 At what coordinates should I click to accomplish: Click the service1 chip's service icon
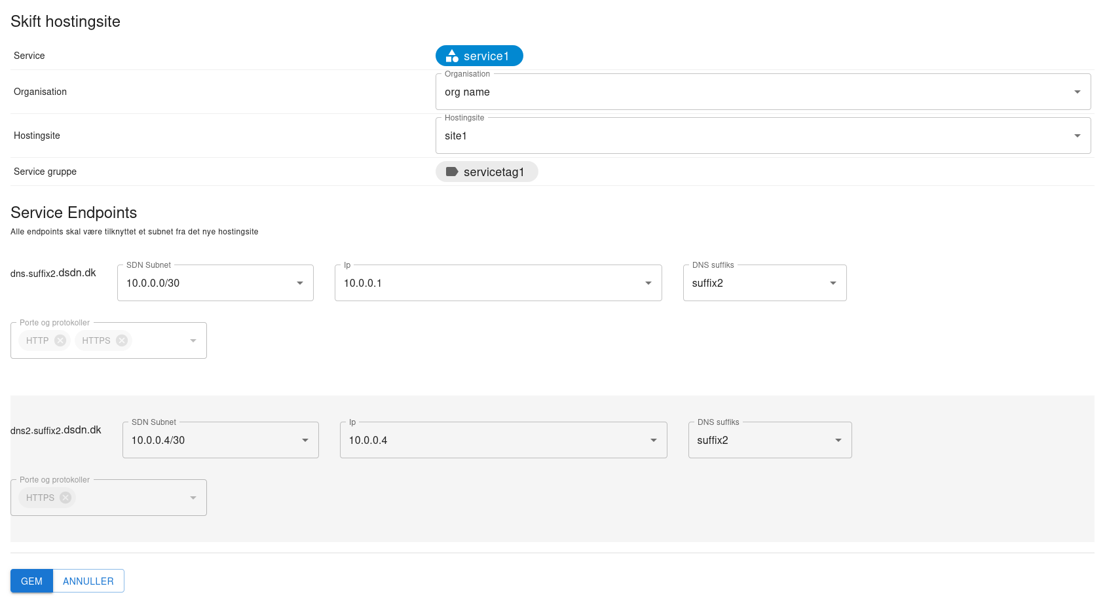(451, 56)
